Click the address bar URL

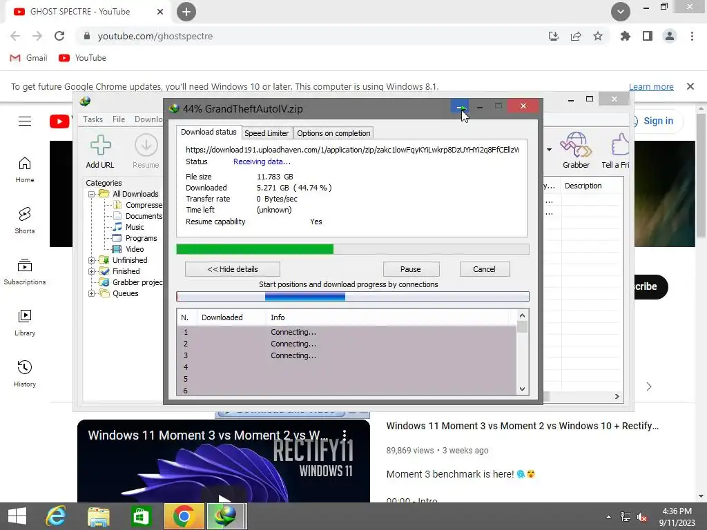pyautogui.click(x=155, y=36)
